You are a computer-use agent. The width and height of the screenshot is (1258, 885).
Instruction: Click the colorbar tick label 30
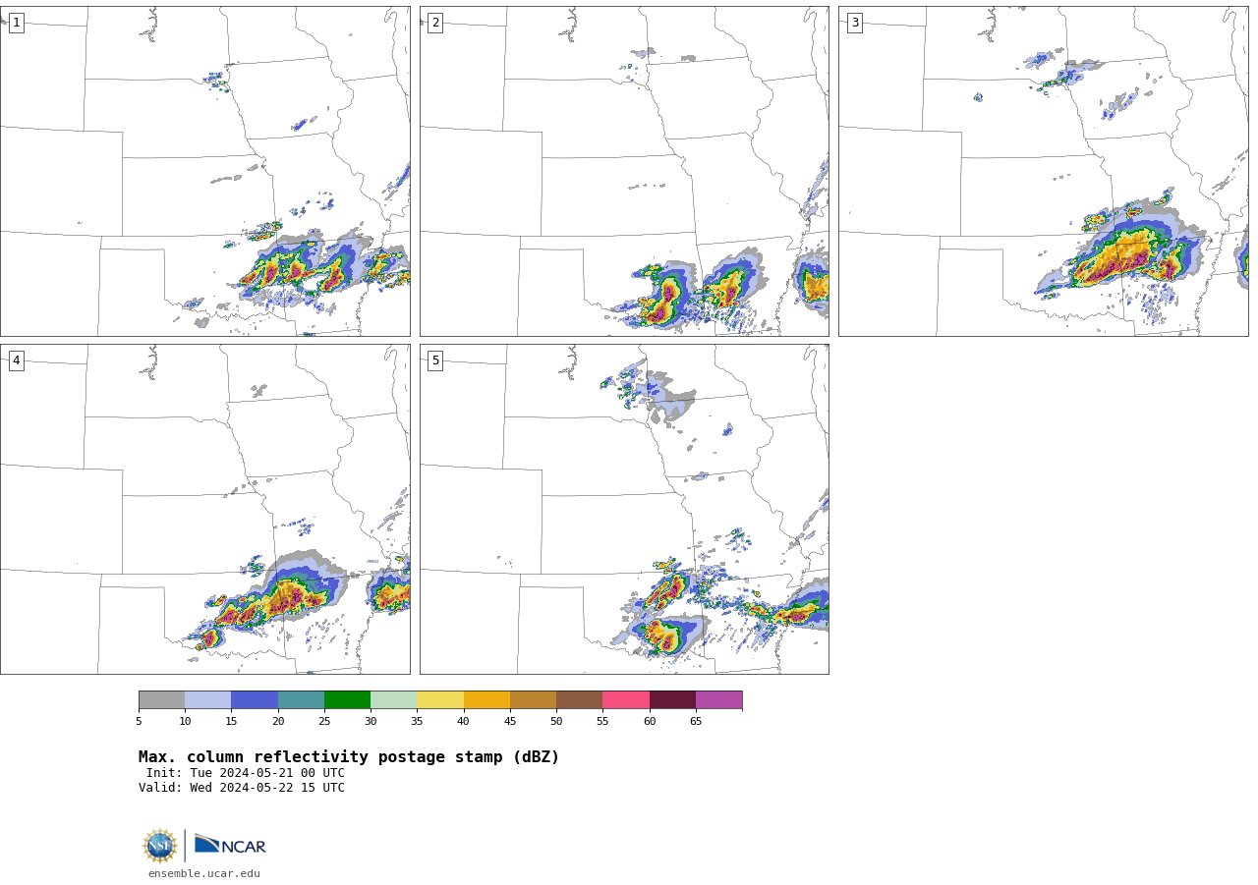click(371, 721)
